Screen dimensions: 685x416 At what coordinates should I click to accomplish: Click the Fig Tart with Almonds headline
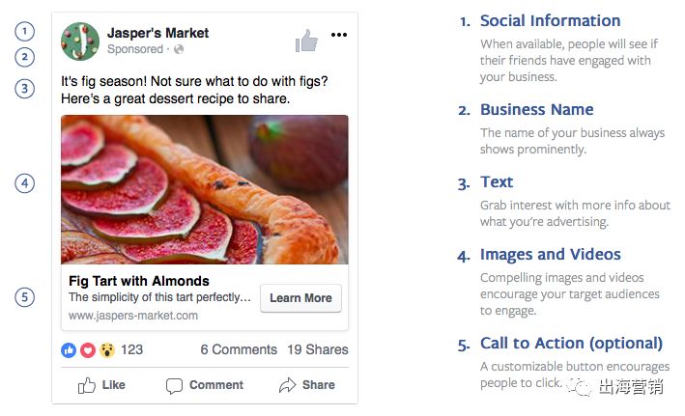point(139,282)
